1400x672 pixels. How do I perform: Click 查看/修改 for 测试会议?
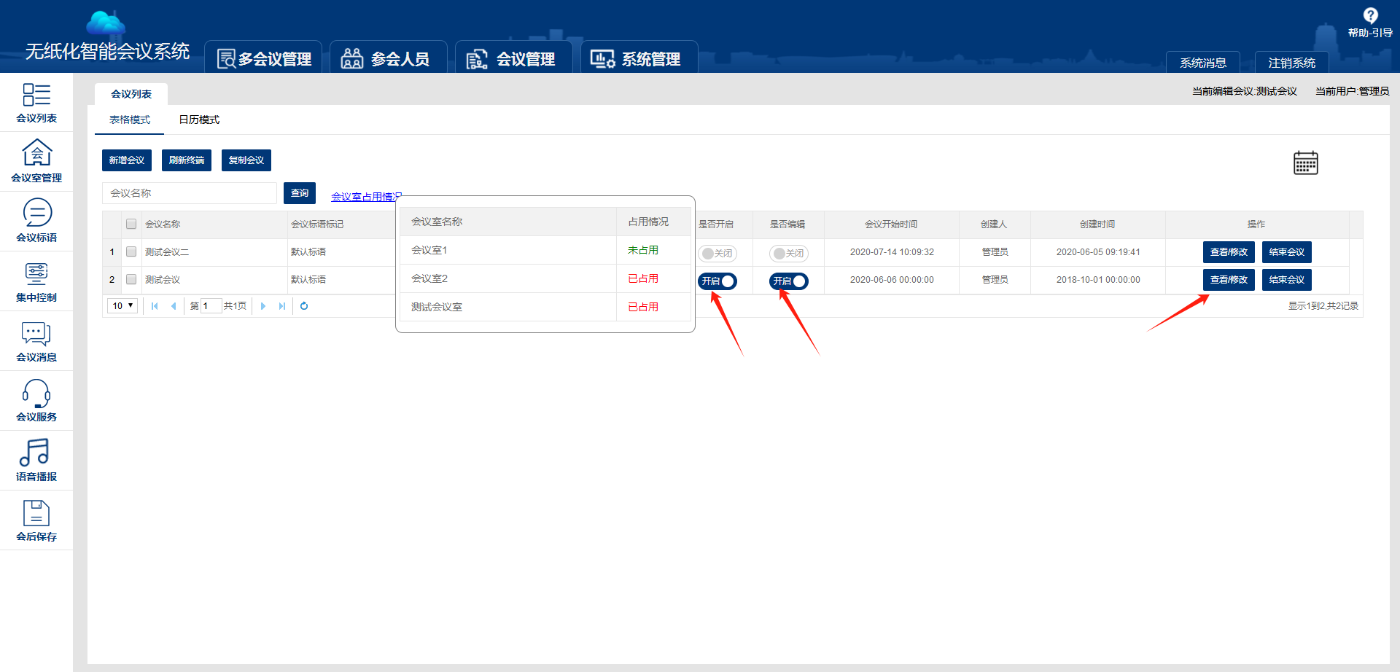coord(1229,280)
